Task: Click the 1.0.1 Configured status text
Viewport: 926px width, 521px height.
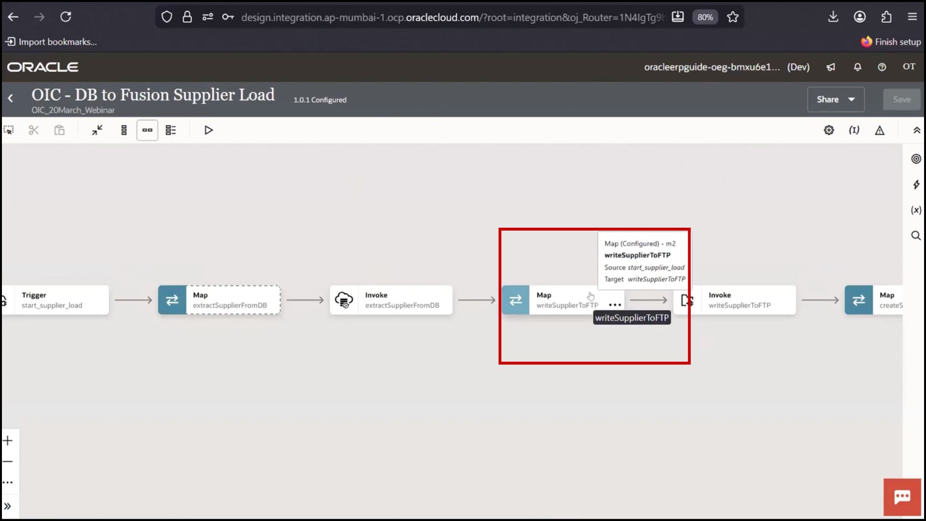Action: pyautogui.click(x=320, y=100)
